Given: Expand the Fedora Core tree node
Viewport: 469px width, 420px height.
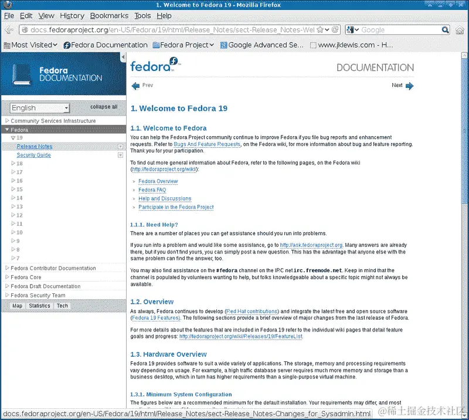Looking at the screenshot, I should [7, 277].
